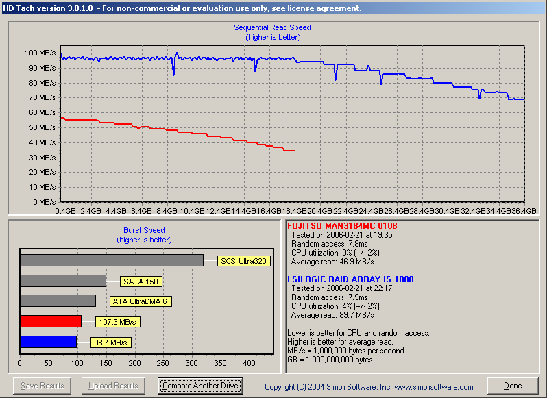Click the HD Tach title bar text

(182, 8)
